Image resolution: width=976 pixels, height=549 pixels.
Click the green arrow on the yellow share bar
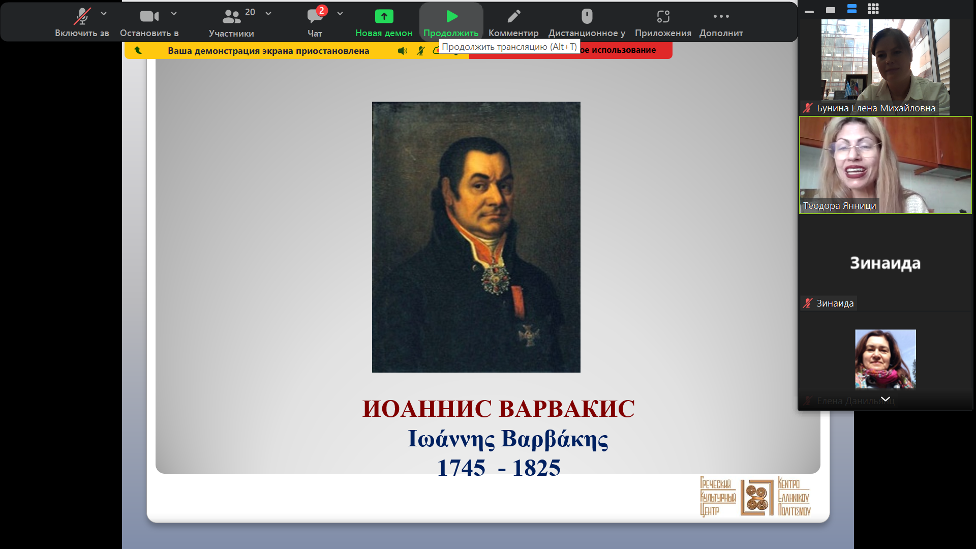(138, 50)
